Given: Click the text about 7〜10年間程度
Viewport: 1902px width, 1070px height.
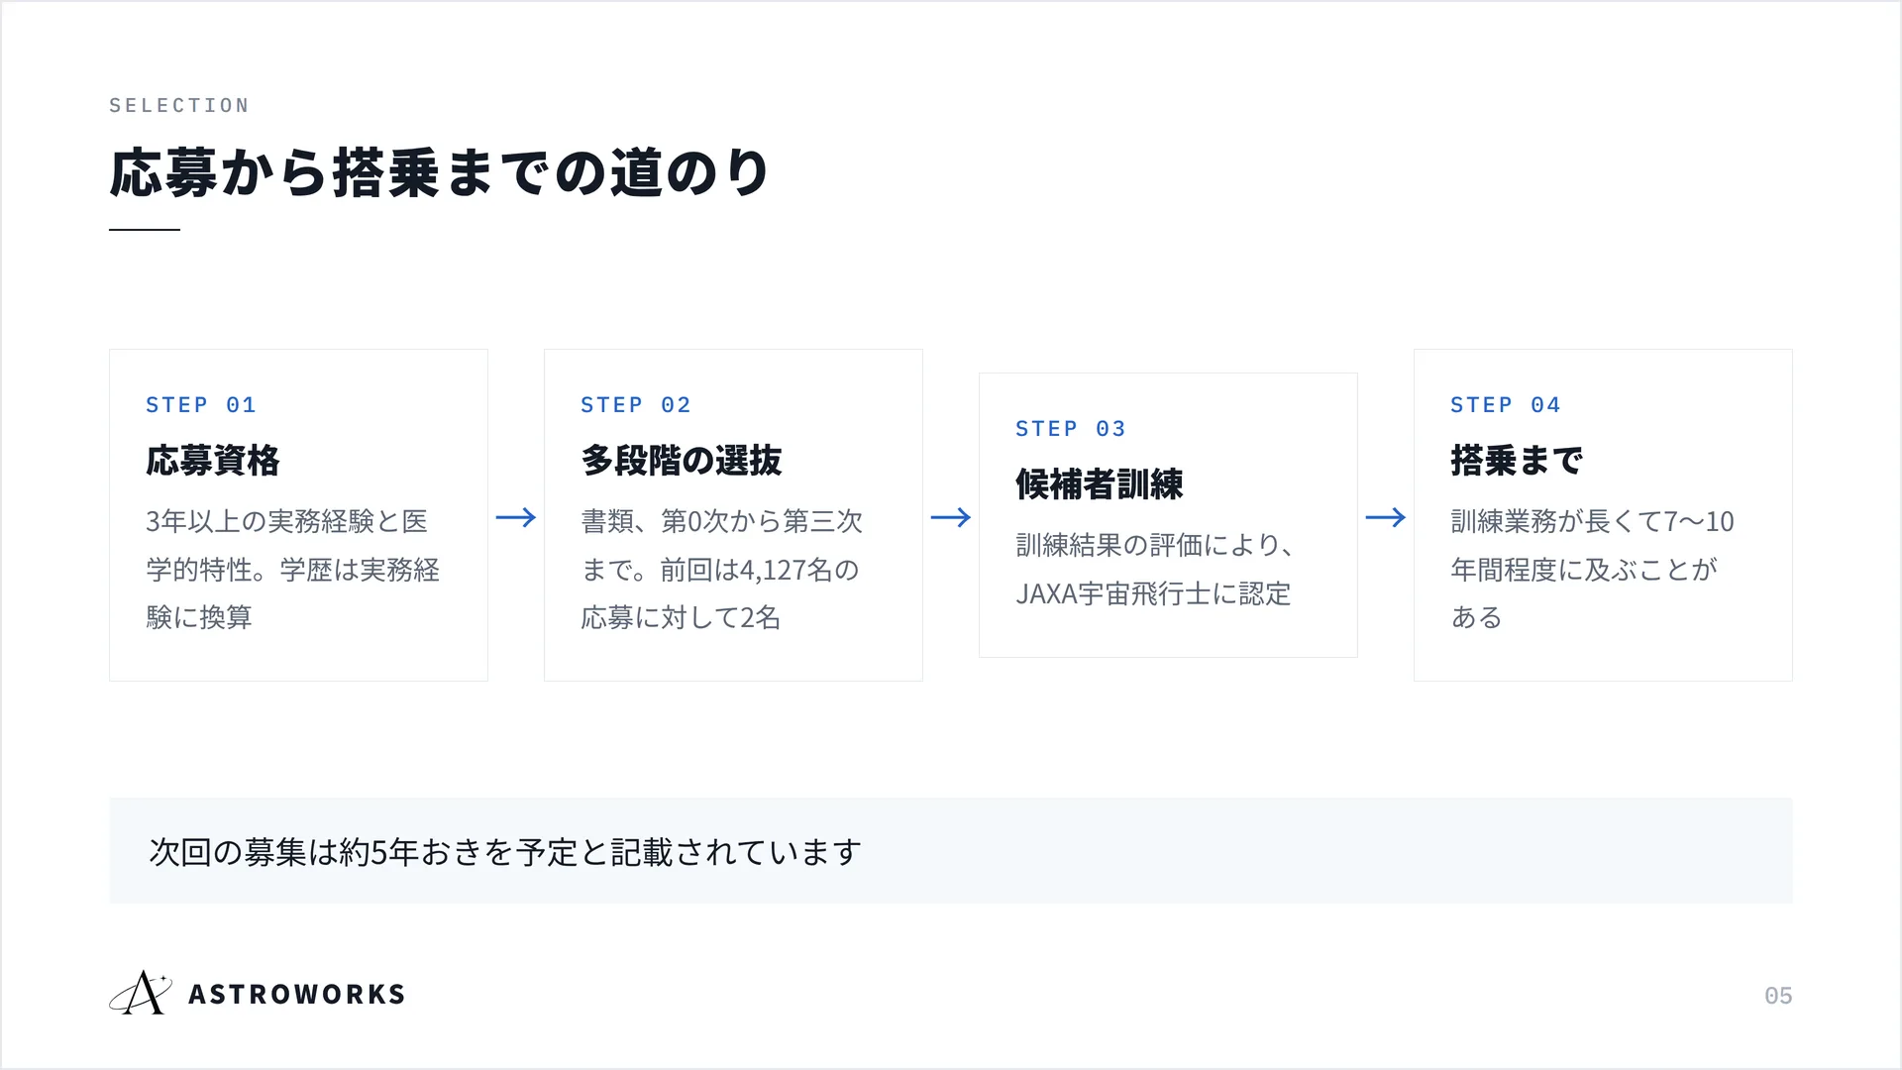Looking at the screenshot, I should (x=1593, y=570).
